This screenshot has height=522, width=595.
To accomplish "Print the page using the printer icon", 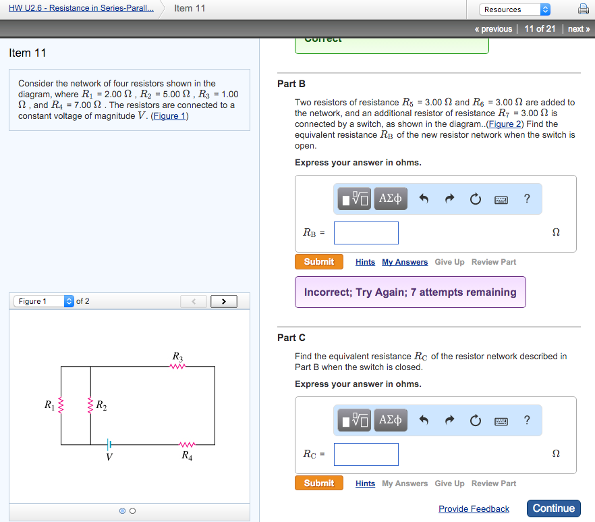I will (x=581, y=9).
